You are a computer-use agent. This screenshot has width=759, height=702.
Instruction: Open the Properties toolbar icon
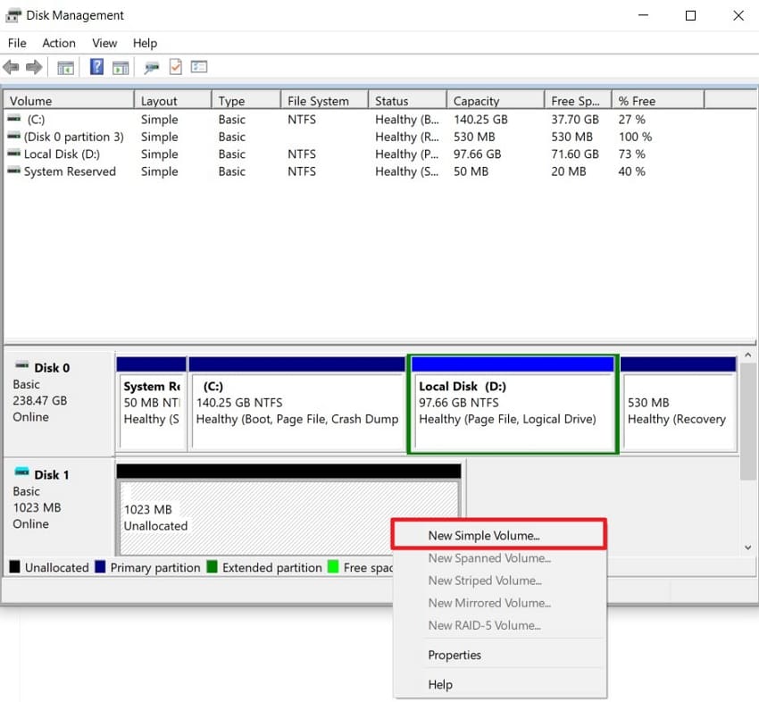pos(198,66)
